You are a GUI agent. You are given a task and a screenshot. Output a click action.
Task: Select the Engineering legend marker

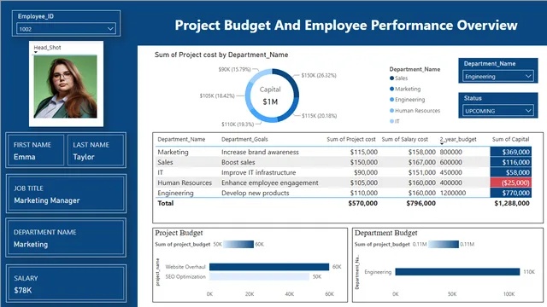point(391,100)
